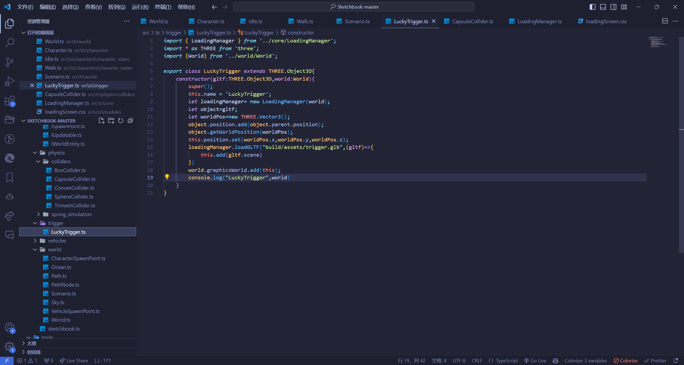
Task: Collapse the colliders folder
Action: tap(38, 161)
